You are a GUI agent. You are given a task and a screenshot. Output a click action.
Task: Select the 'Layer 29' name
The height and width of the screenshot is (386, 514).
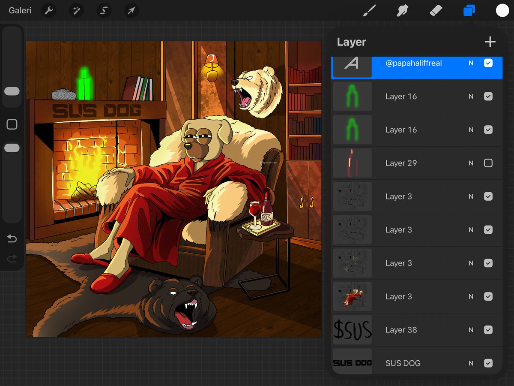401,163
